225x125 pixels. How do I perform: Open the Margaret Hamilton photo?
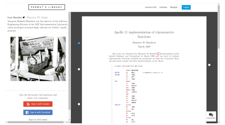(38, 59)
